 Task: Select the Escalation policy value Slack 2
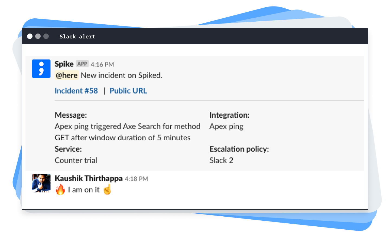pos(222,160)
